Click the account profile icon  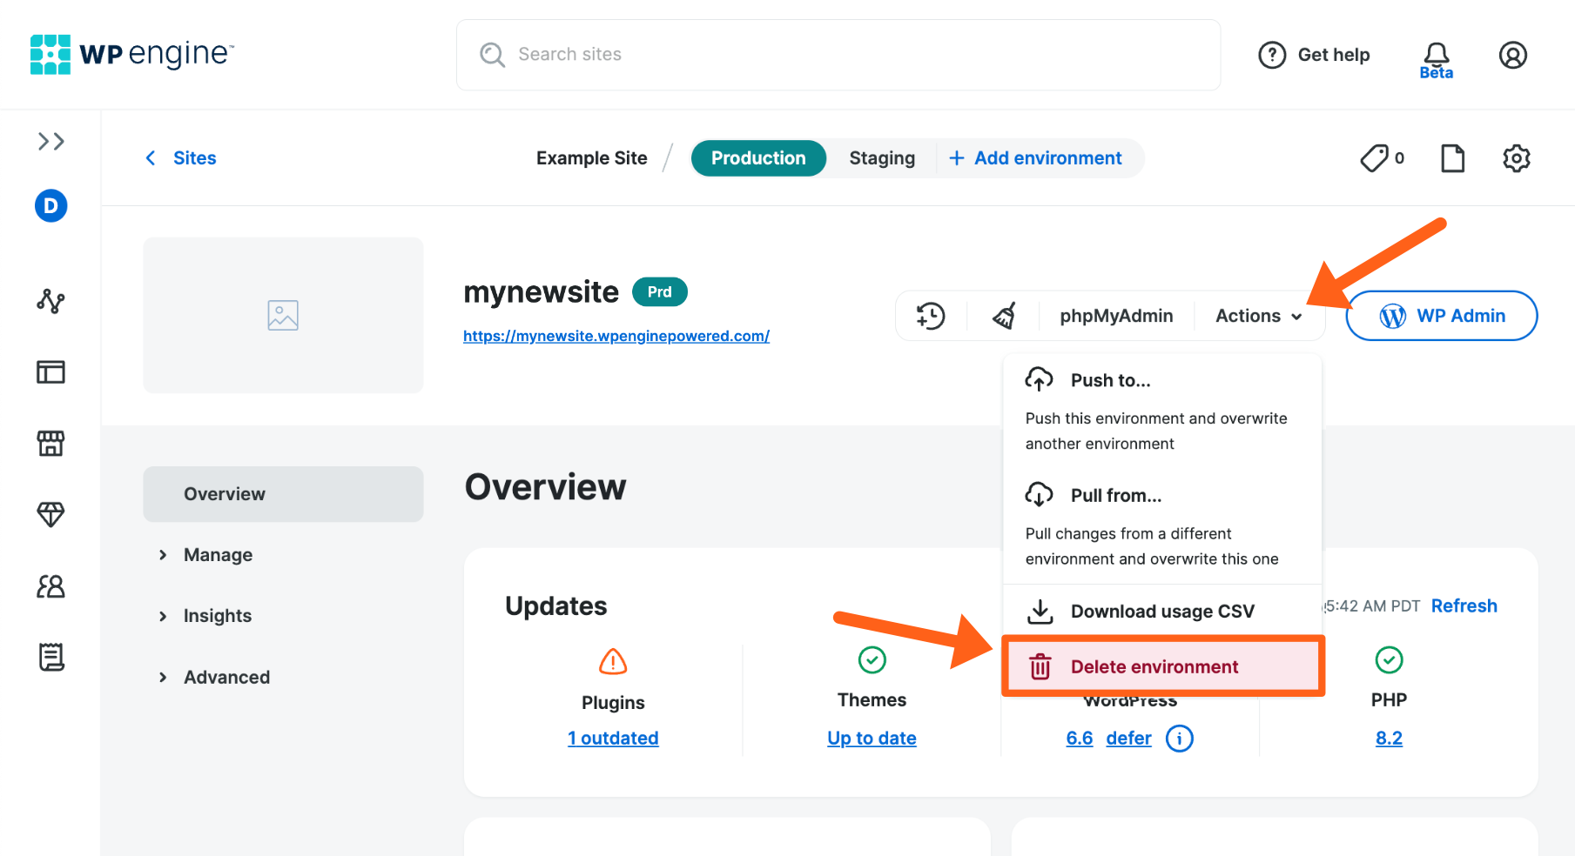click(x=1513, y=55)
